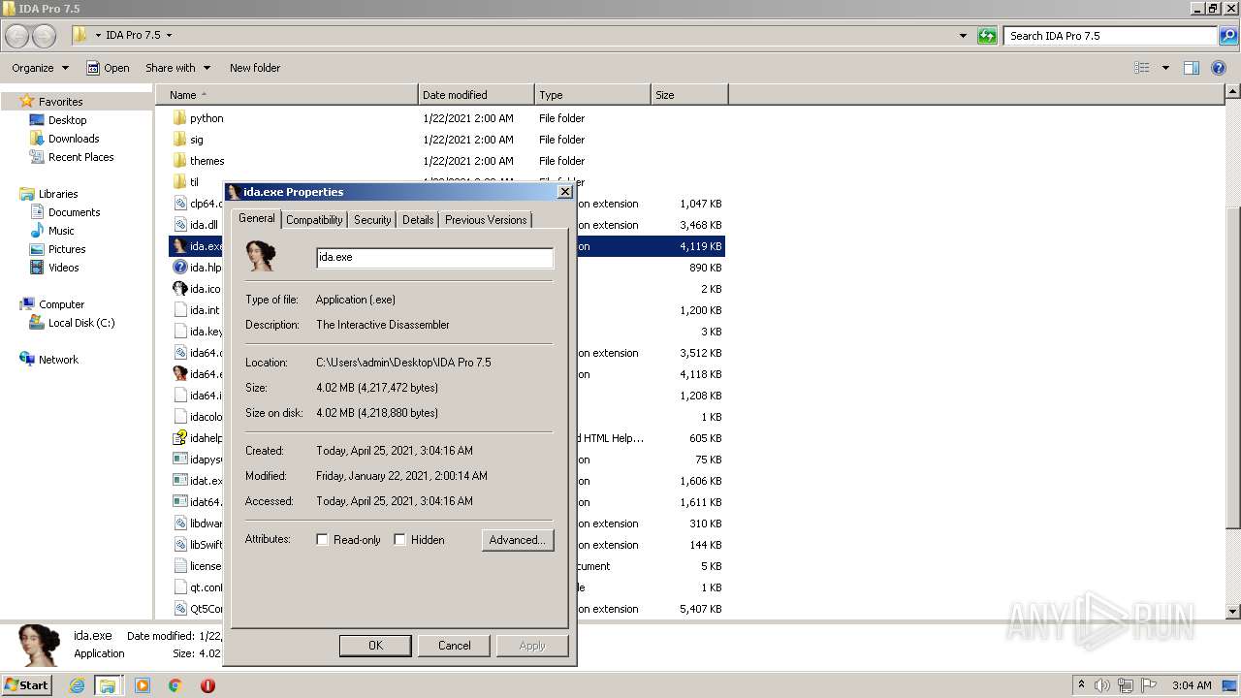
Task: Click the refresh address bar icon
Action: 987,36
